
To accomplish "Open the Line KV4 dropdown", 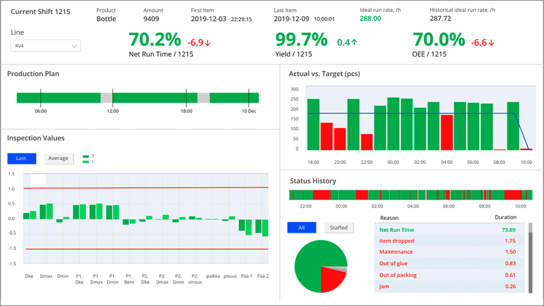I will click(46, 46).
